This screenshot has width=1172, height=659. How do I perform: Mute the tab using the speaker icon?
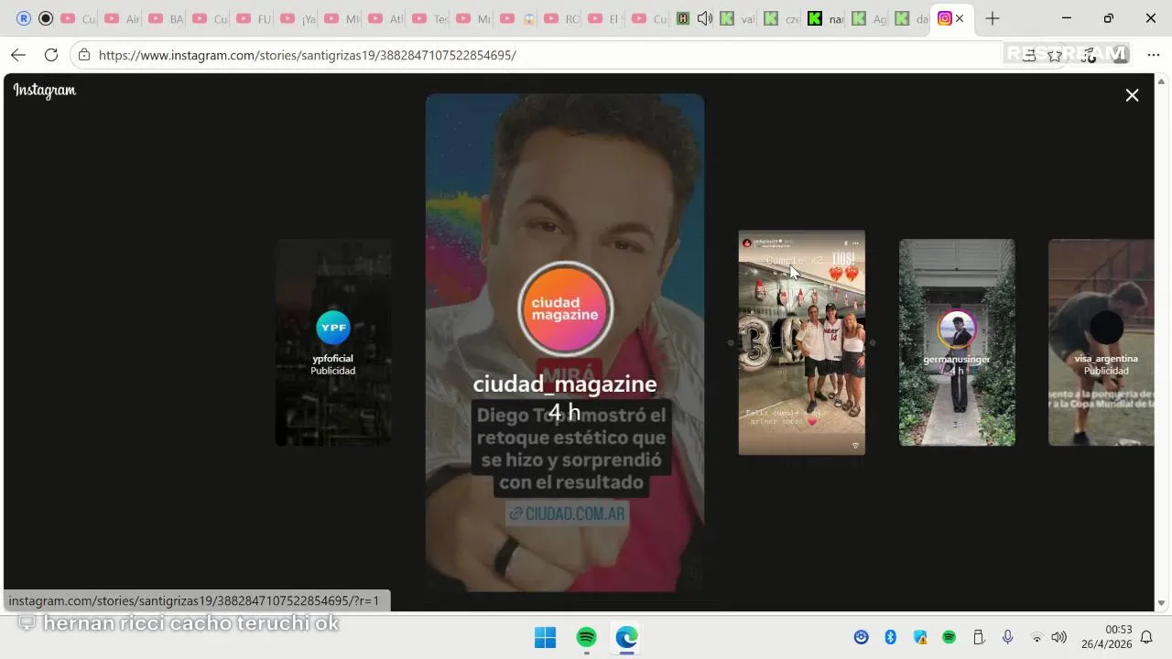pyautogui.click(x=704, y=18)
